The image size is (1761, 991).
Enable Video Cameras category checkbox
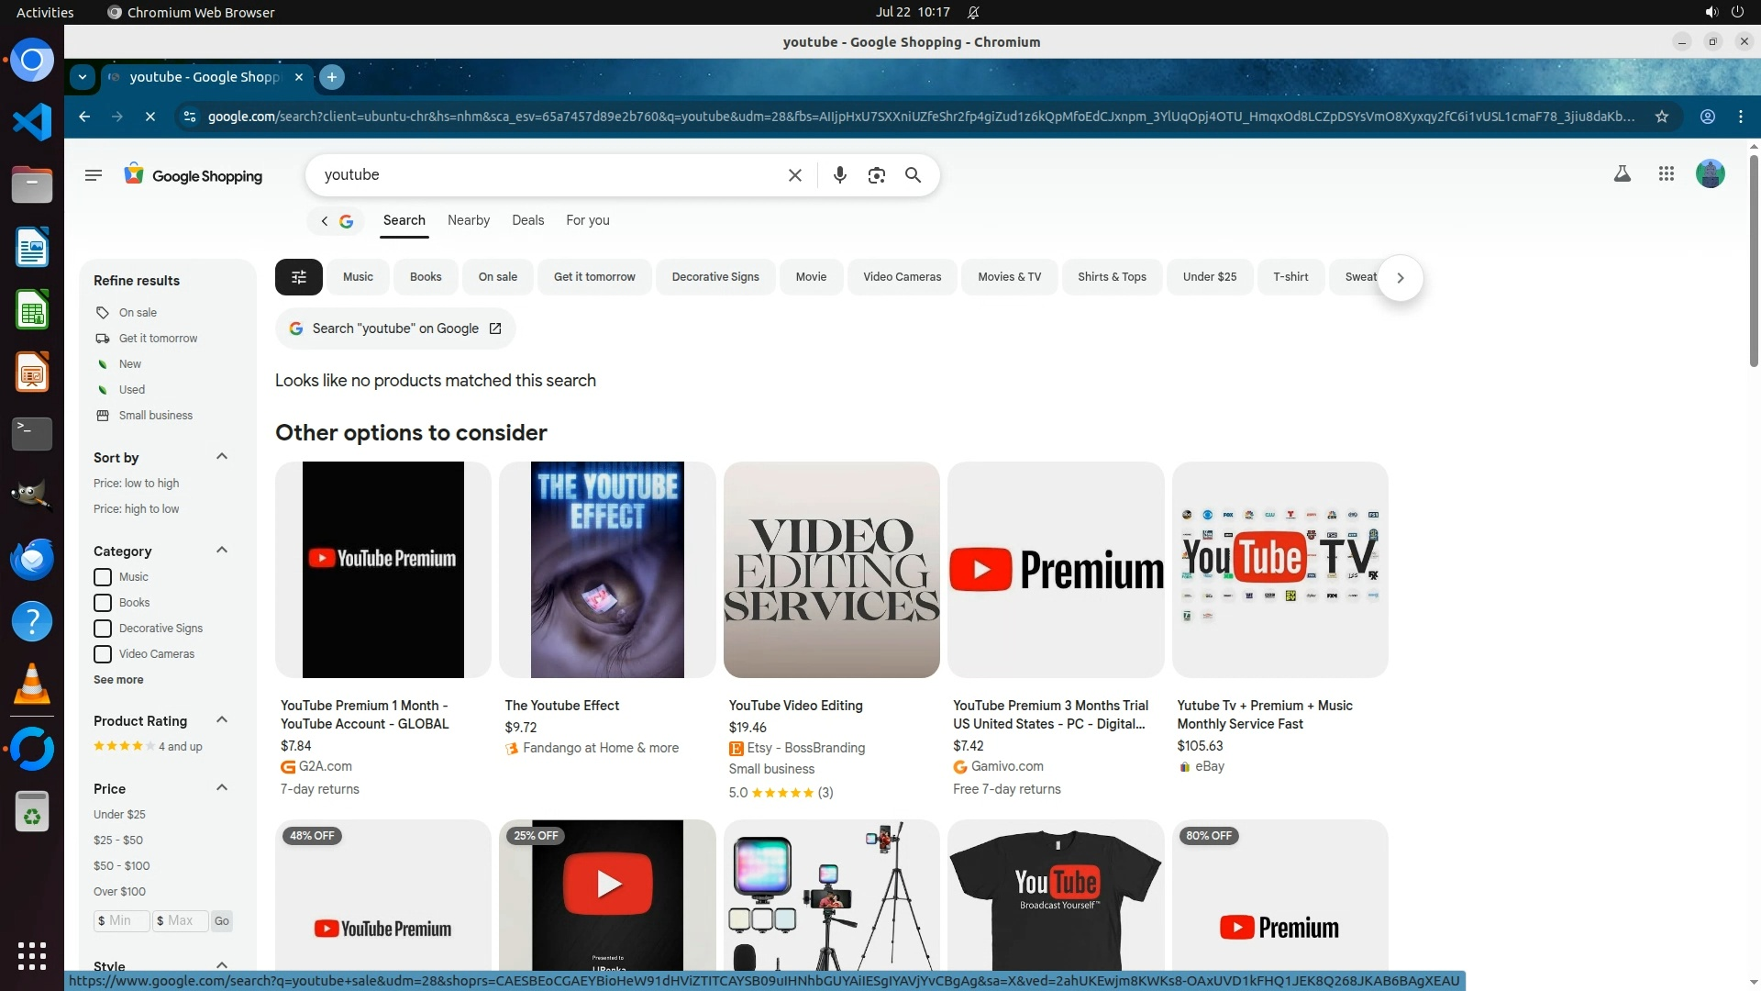tap(103, 654)
